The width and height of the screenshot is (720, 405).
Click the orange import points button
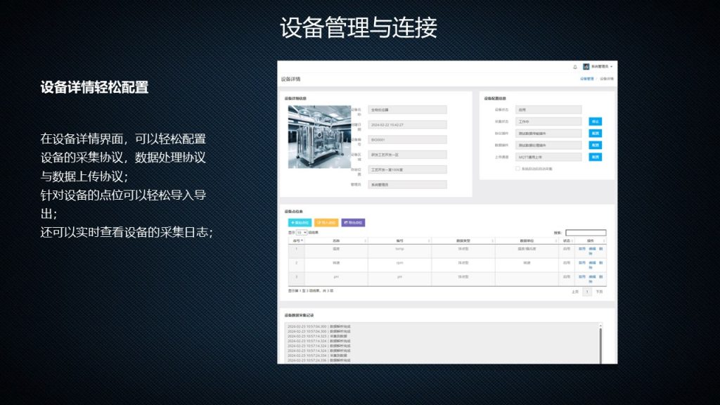click(326, 223)
